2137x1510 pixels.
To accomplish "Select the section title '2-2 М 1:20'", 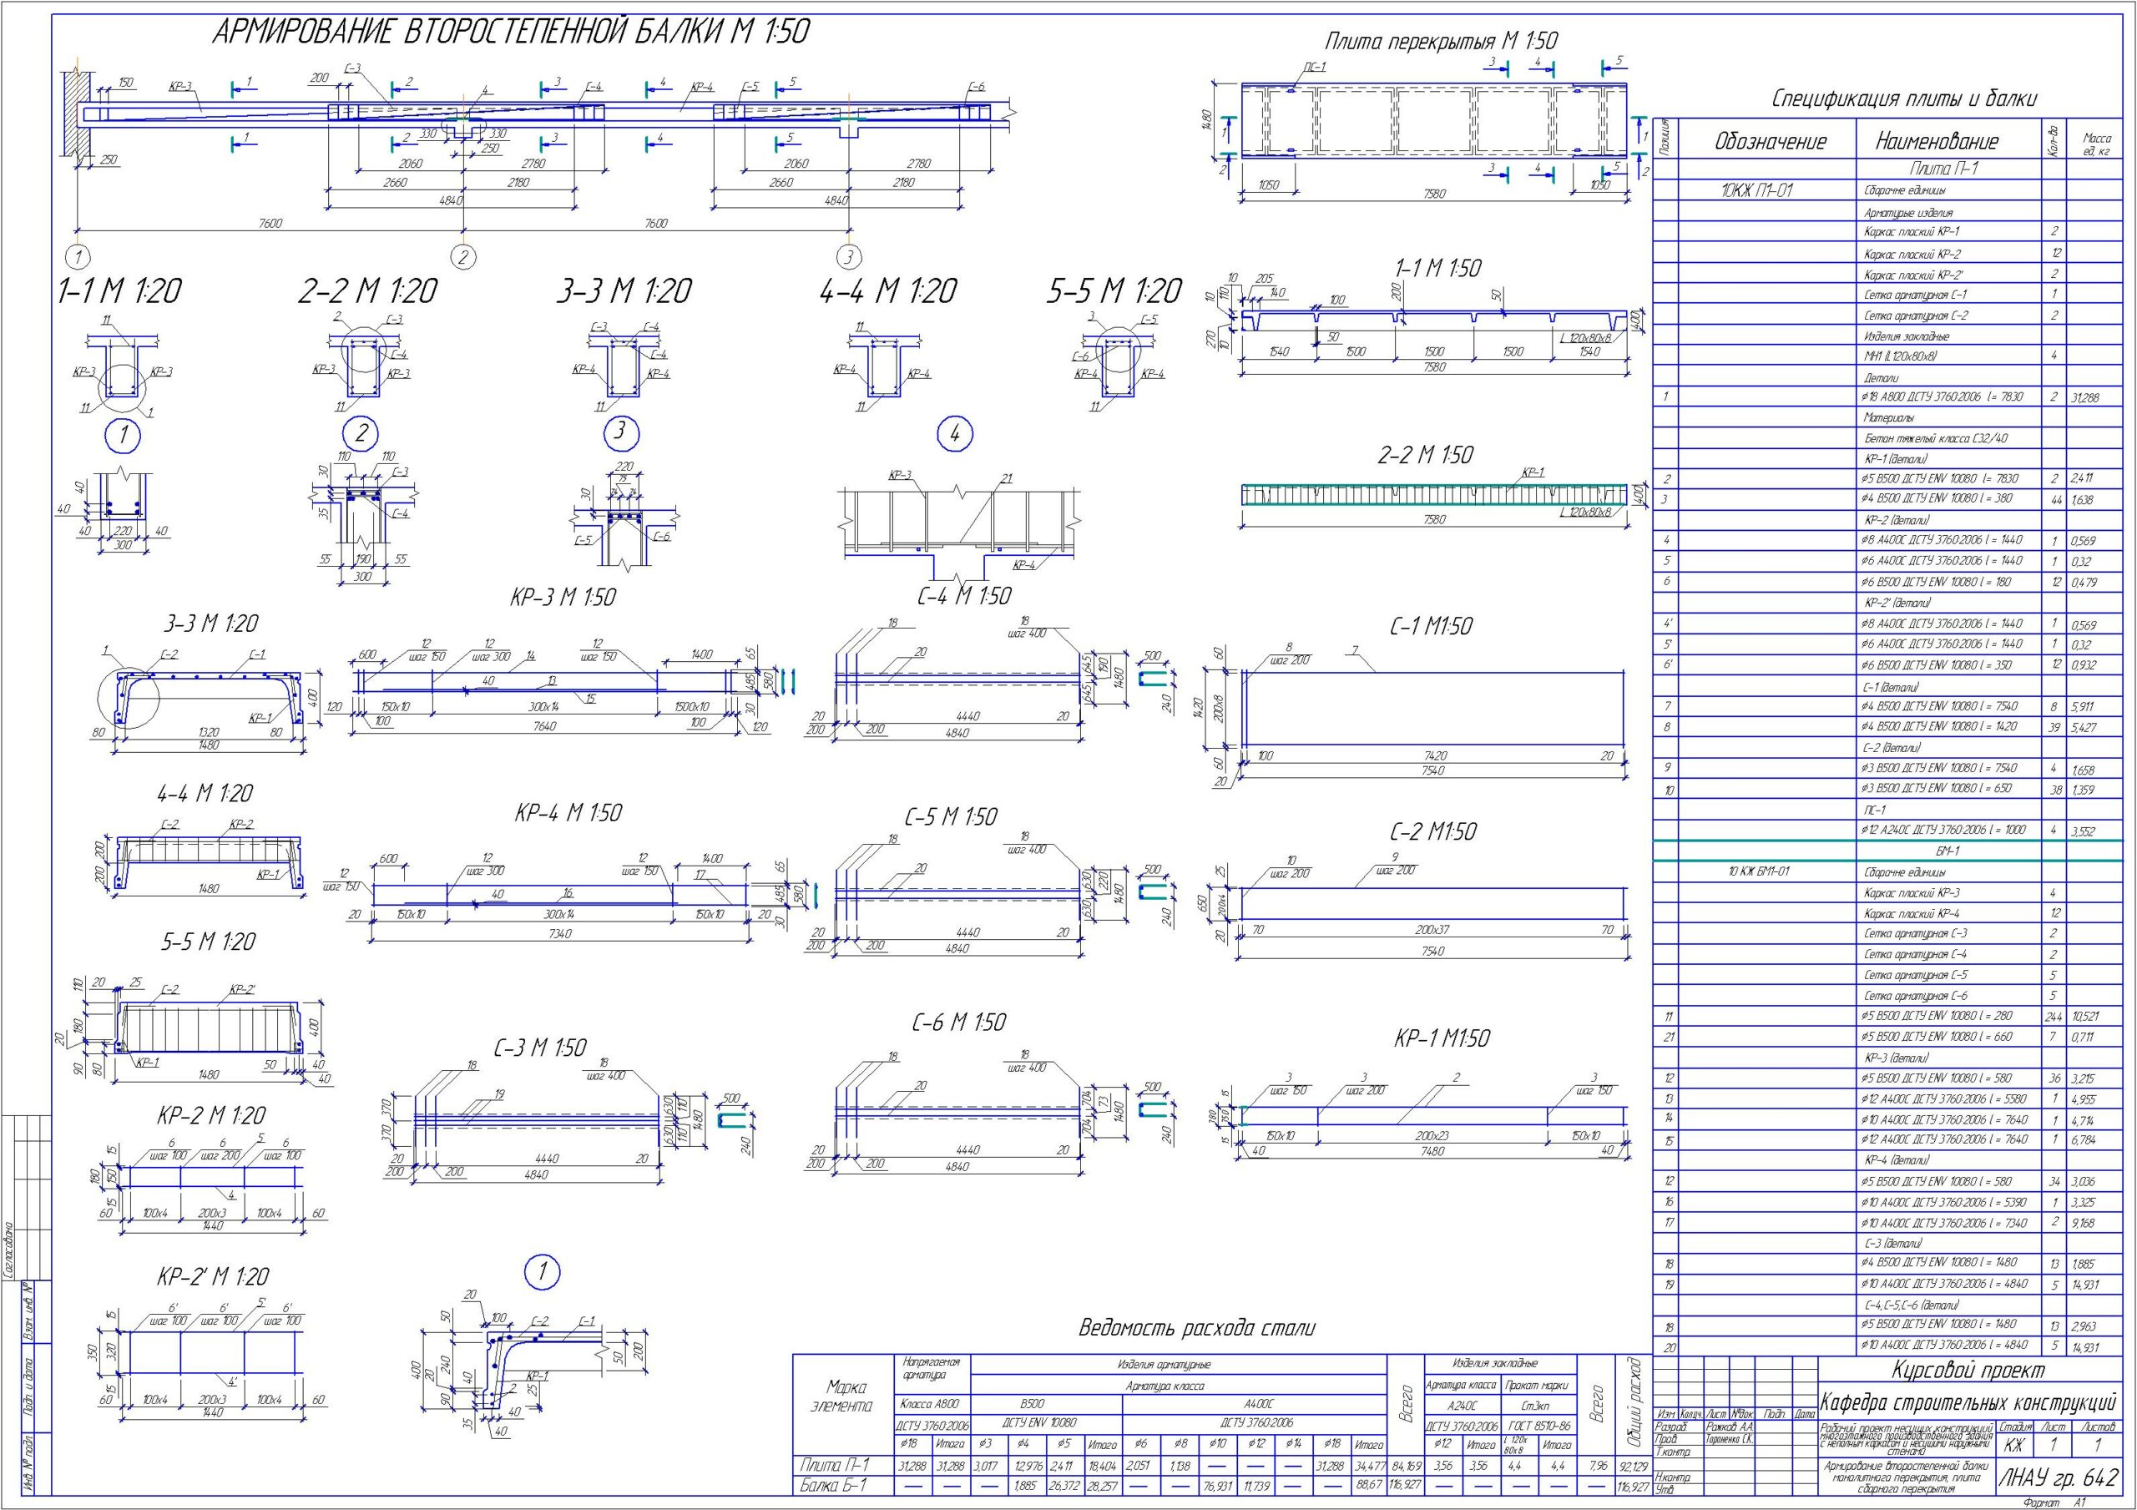I will [367, 291].
